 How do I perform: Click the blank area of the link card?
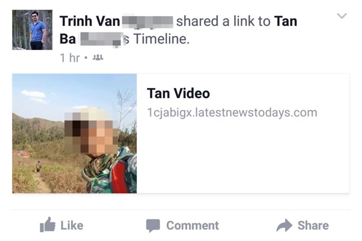tap(243, 157)
